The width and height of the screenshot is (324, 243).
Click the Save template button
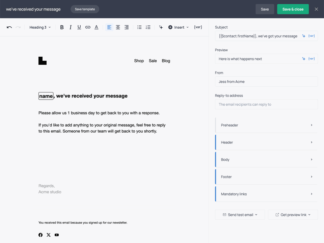[x=85, y=9]
